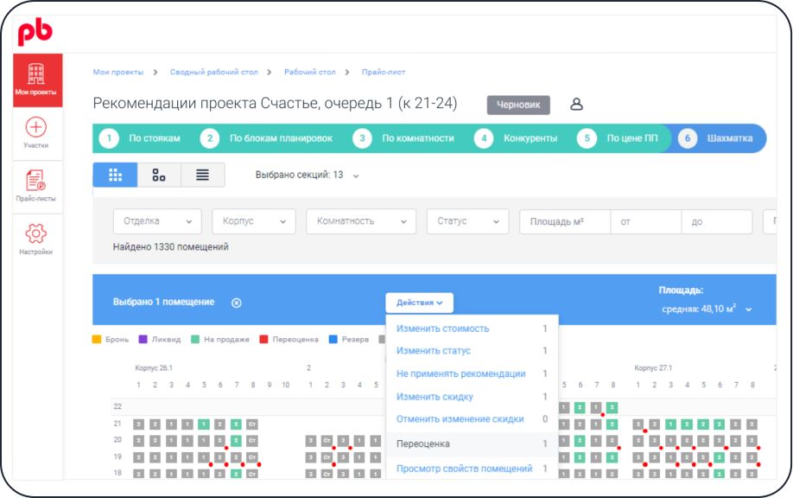The image size is (793, 498).
Task: Go to step 3 По комнатности
Action: click(403, 138)
